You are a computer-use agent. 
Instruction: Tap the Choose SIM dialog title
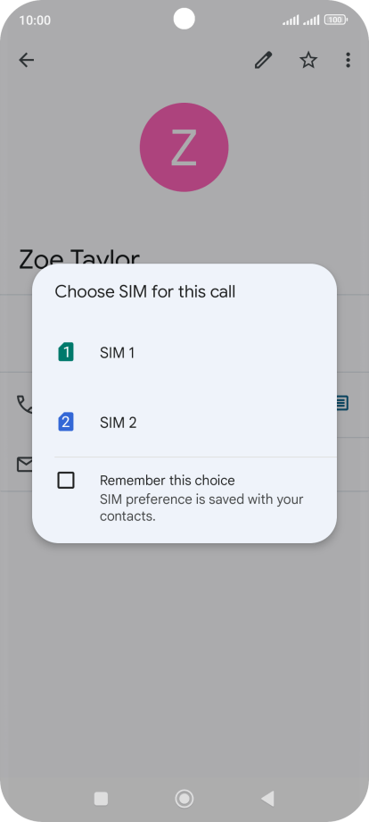[x=145, y=291]
